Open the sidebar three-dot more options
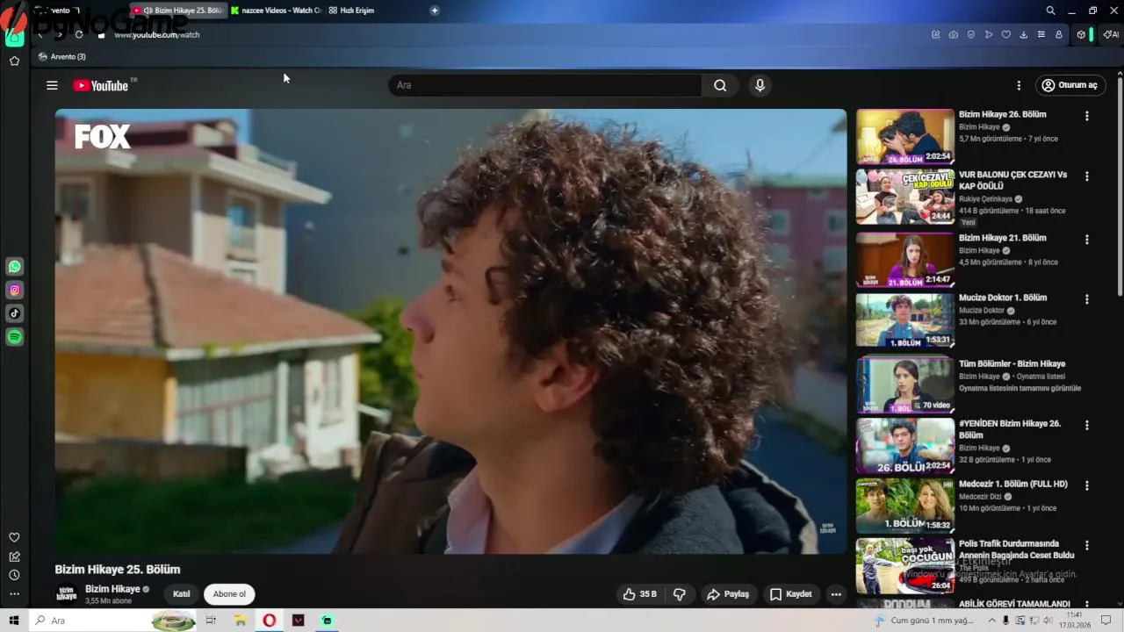 coord(14,594)
